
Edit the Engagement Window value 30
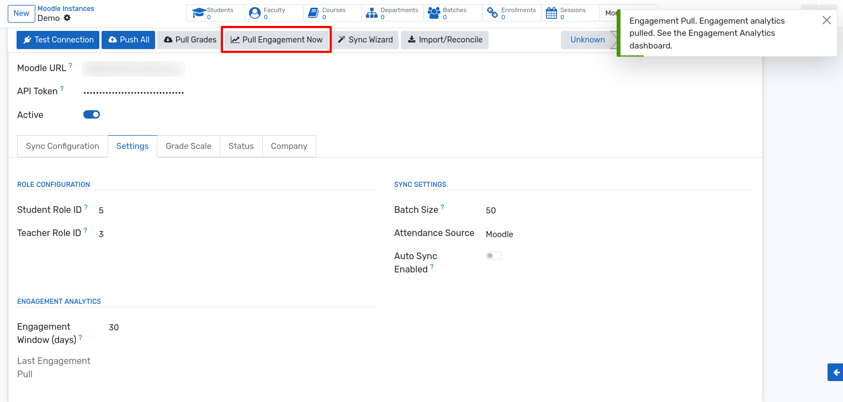[x=114, y=328]
